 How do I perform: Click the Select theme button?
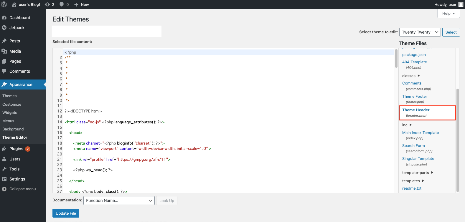(x=451, y=32)
